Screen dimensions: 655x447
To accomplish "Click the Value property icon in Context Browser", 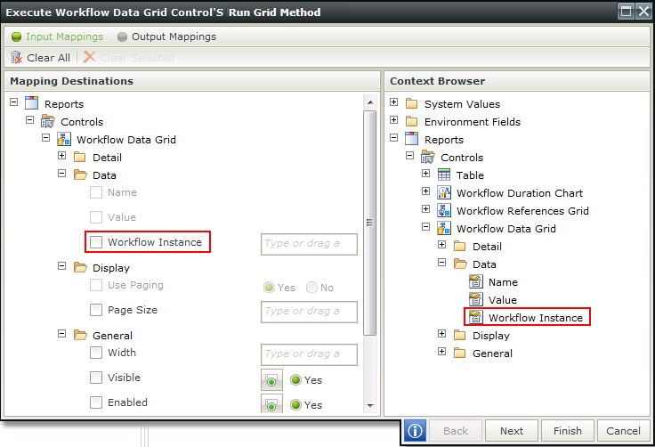I will (476, 299).
